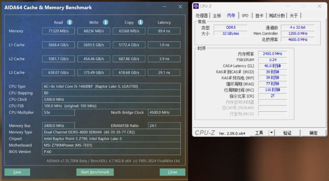Click the Memory Bus value 2400.0 MHz
The width and height of the screenshot is (329, 181).
click(58, 126)
